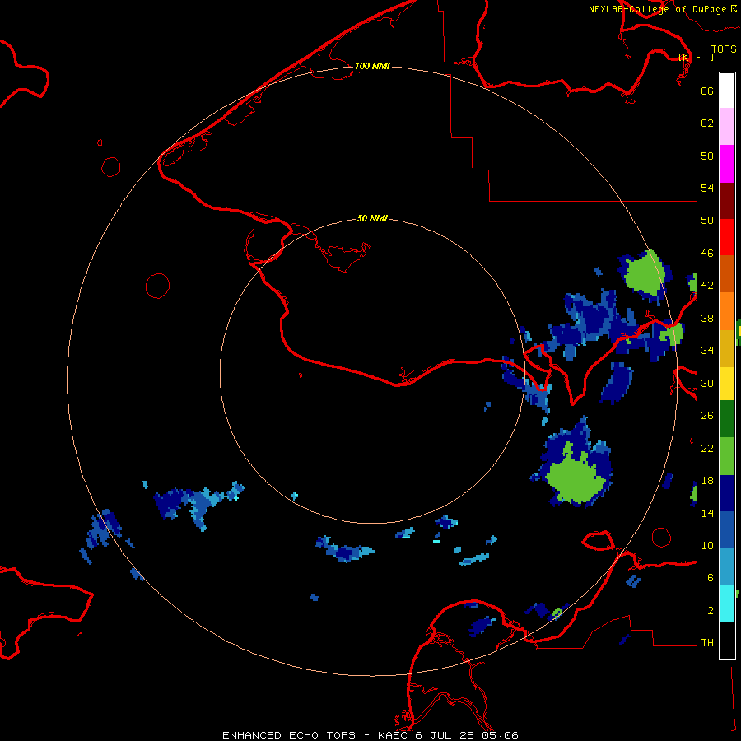
Task: Click the '6' legend value
Action: pos(710,578)
